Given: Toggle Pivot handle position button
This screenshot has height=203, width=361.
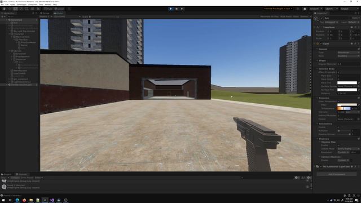Looking at the screenshot, I should point(49,9).
